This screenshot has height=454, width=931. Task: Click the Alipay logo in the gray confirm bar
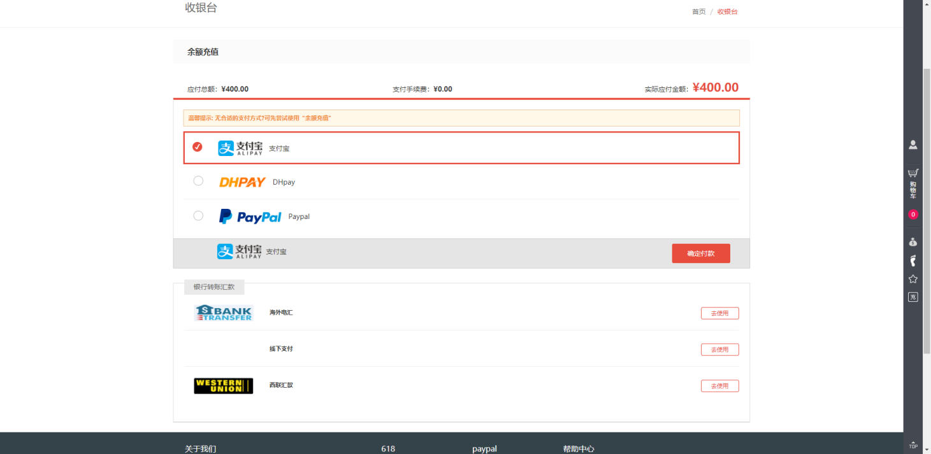pos(239,252)
